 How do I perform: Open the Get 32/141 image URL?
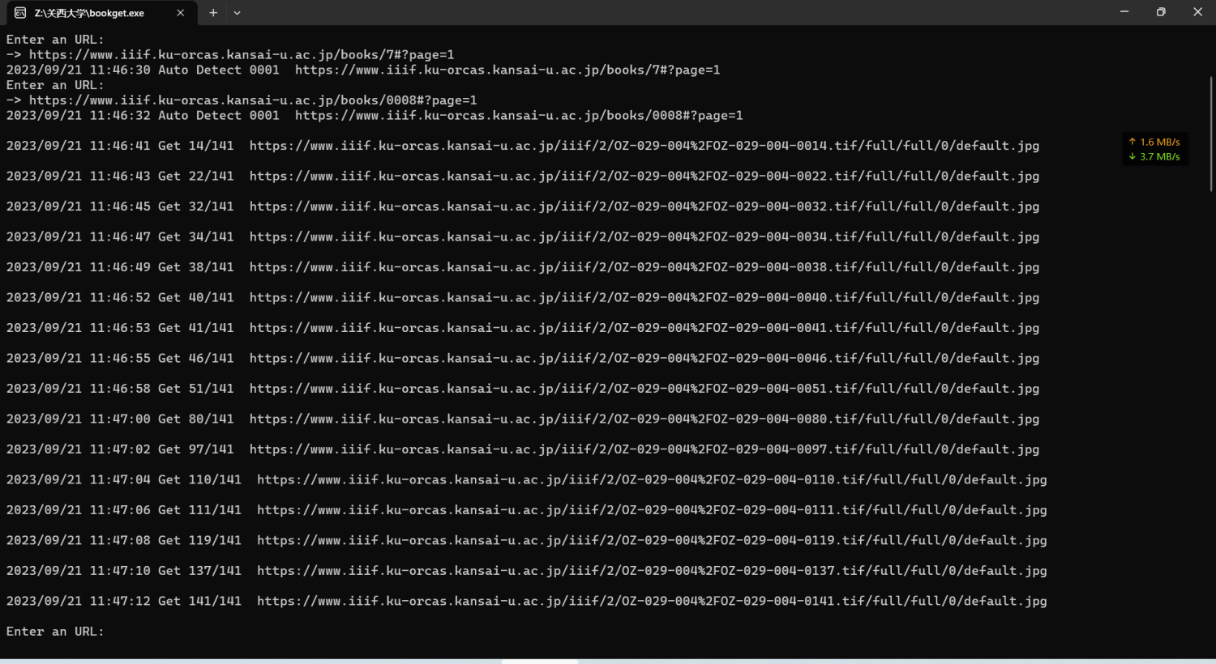tap(644, 206)
